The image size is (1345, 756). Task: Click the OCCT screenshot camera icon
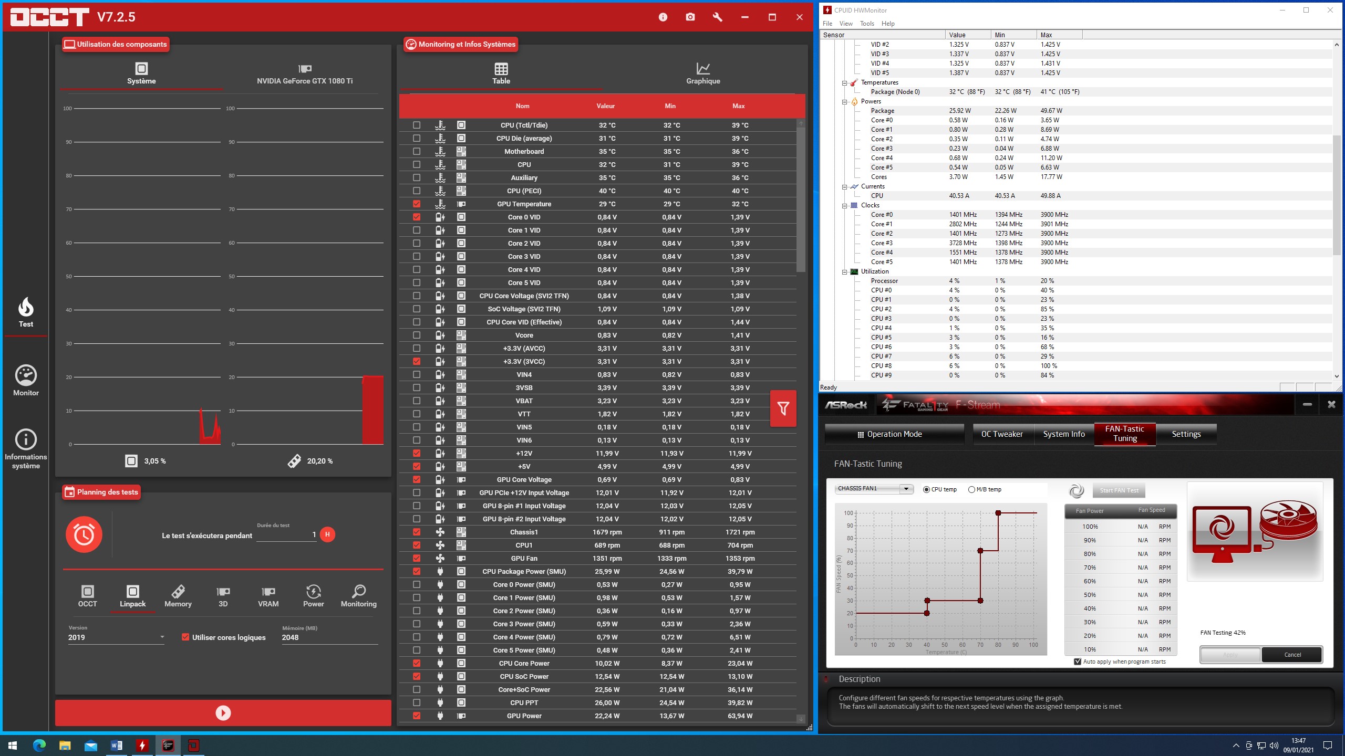click(690, 17)
